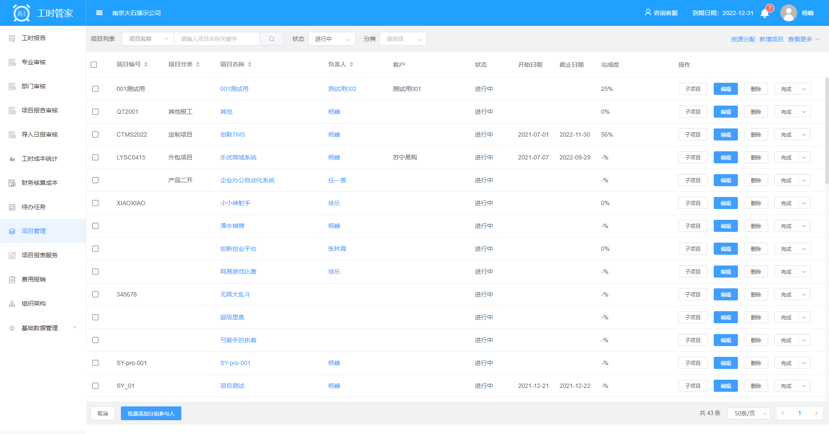The width and height of the screenshot is (829, 434).
Task: Click the notification bell icon
Action: [765, 13]
